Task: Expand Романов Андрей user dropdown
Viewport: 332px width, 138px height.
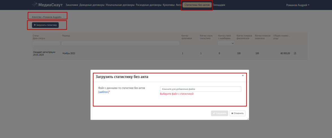Action: [x=298, y=5]
